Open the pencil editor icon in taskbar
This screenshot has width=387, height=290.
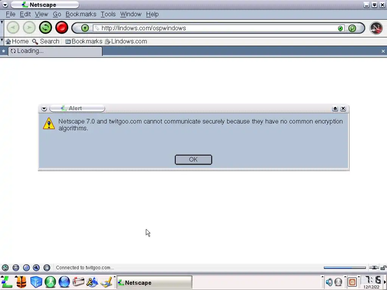[107, 282]
